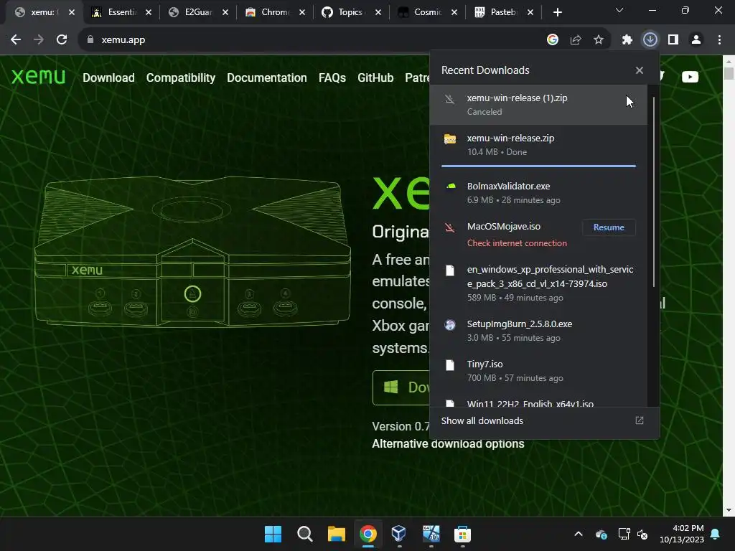Click the xemu logo in the header
The image size is (735, 551).
pos(39,77)
